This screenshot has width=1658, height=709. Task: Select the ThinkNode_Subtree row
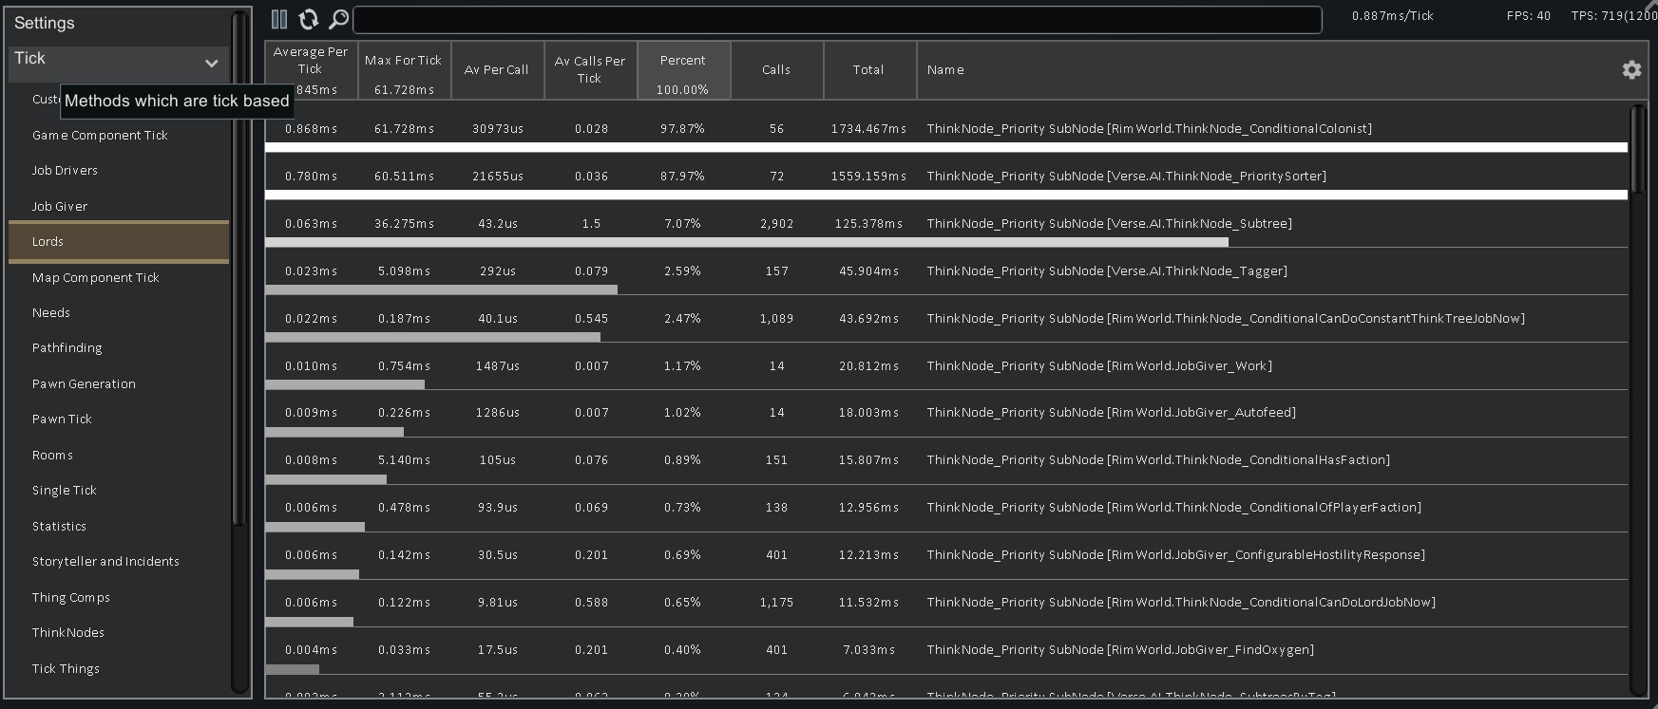pos(946,224)
